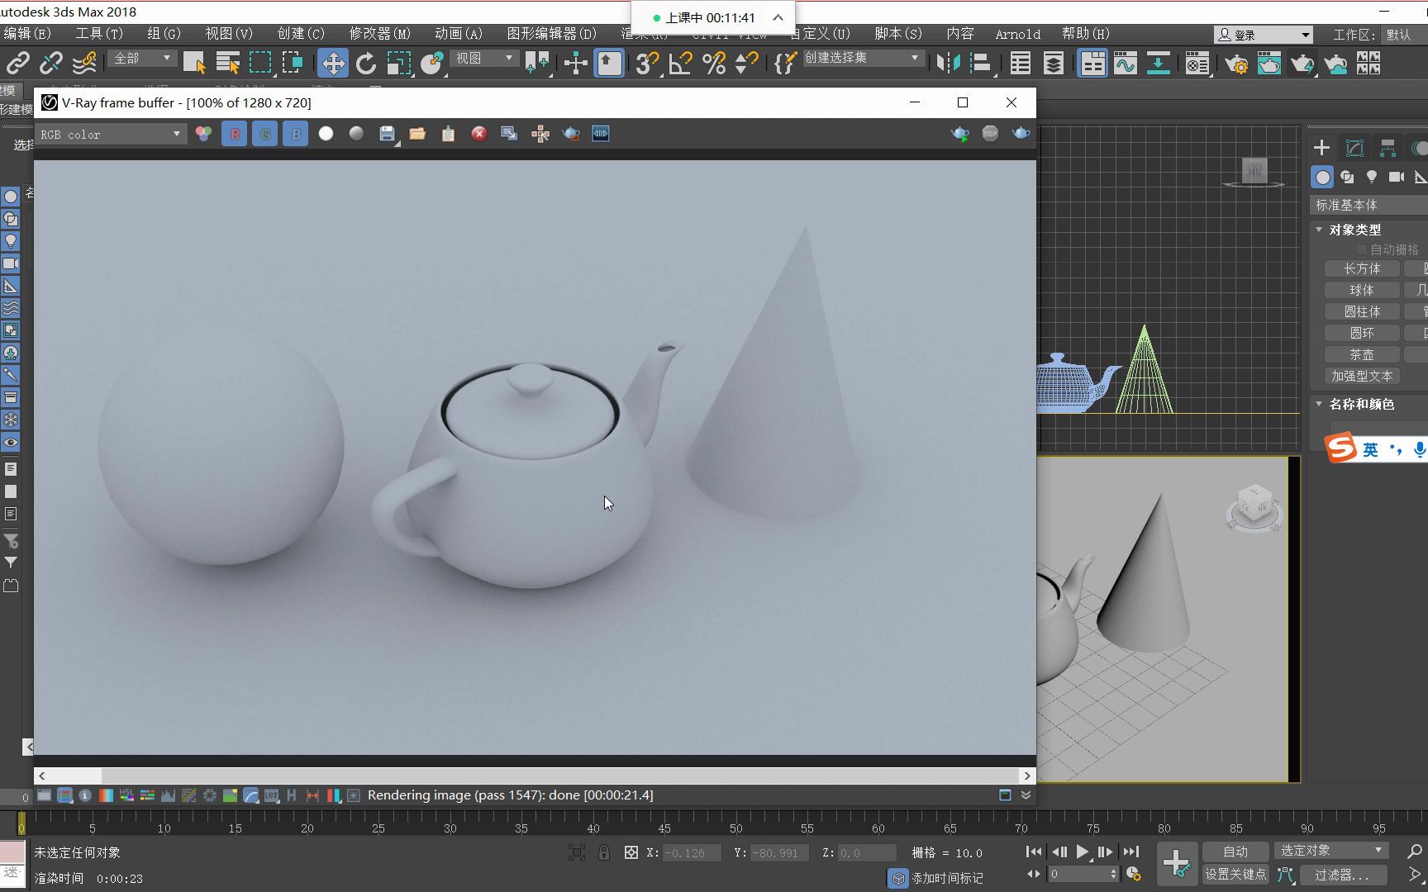
Task: Open the 修改器 menu
Action: pyautogui.click(x=378, y=34)
